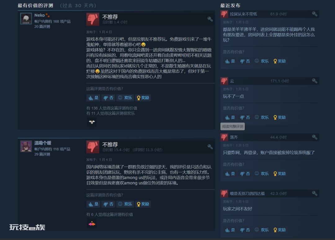Open the Neko username link

point(39,15)
